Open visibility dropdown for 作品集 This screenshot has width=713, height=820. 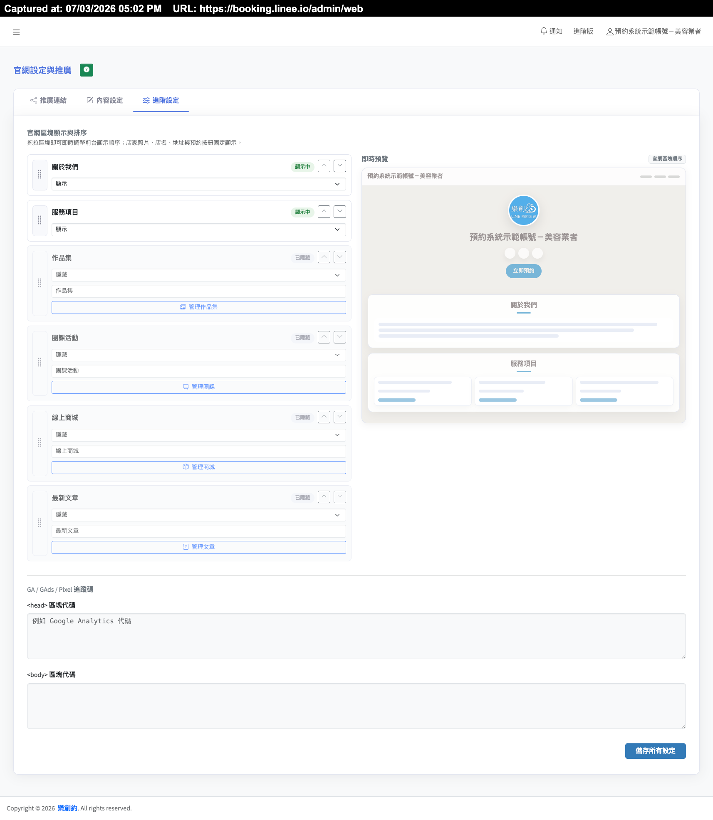point(199,275)
